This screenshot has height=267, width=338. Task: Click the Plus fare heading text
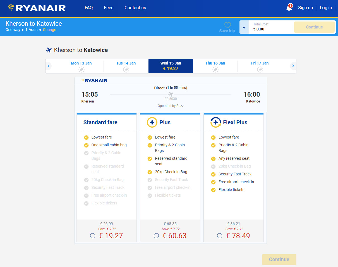pos(165,122)
